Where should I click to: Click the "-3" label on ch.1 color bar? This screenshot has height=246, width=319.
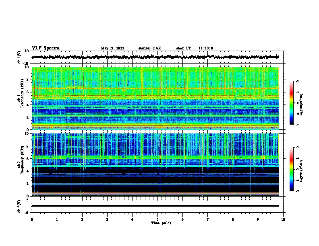pyautogui.click(x=297, y=81)
